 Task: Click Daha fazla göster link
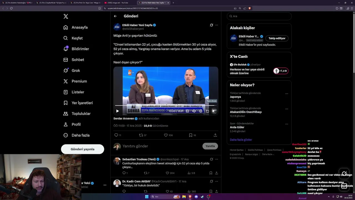point(241,140)
